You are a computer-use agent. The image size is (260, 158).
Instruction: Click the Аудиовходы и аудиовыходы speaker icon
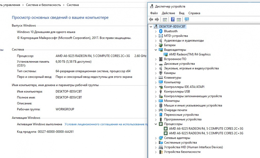[x=161, y=41]
